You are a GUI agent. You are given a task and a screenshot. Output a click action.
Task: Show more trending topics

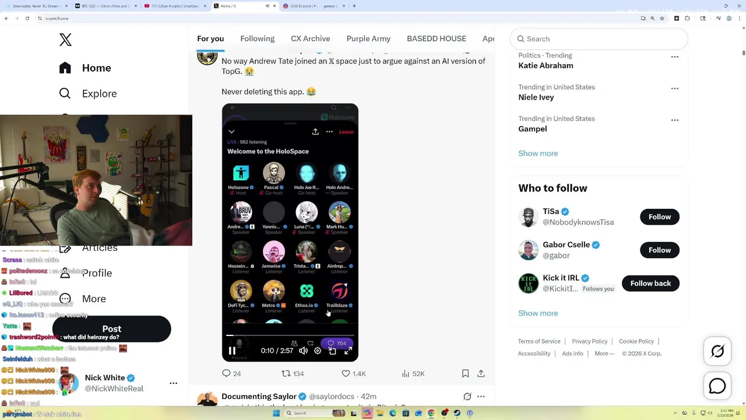tap(538, 153)
